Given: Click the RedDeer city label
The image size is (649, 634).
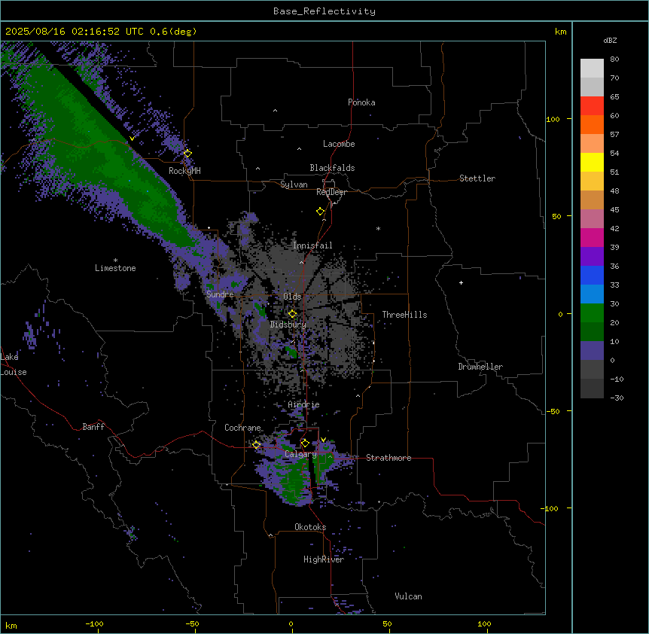Looking at the screenshot, I should [331, 192].
